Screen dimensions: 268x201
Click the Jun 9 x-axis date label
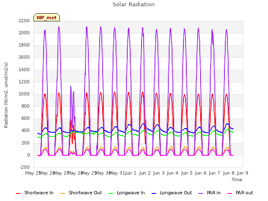click(242, 173)
